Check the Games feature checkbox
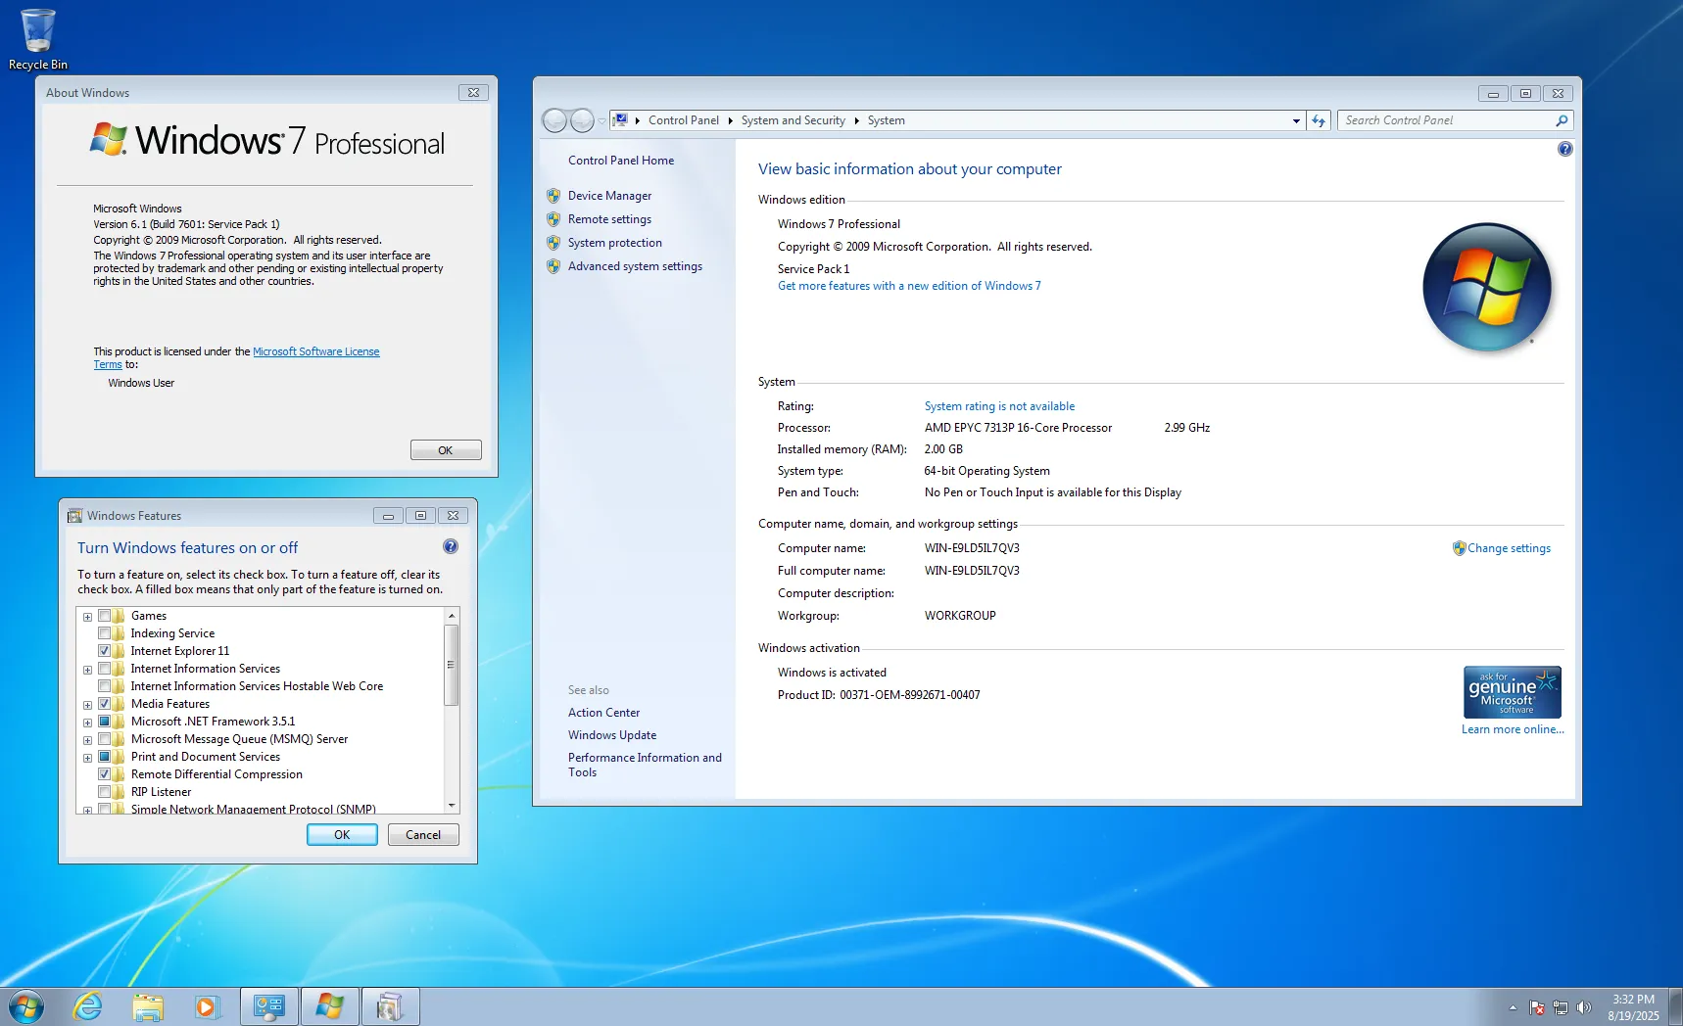This screenshot has height=1026, width=1683. pos(104,616)
